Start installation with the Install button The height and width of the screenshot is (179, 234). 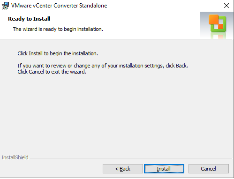point(164,169)
